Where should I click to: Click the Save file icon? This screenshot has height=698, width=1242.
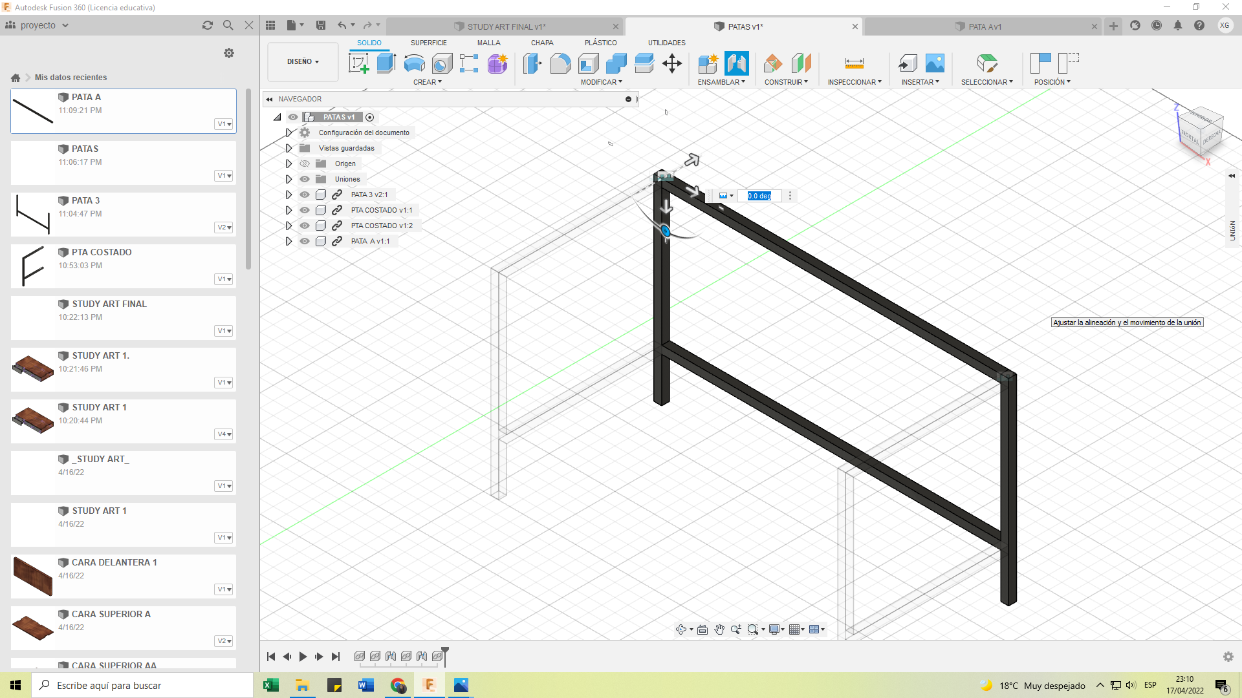[x=320, y=25]
